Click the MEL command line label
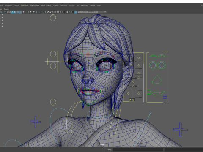This screenshot has width=203, height=152. pos(110,149)
